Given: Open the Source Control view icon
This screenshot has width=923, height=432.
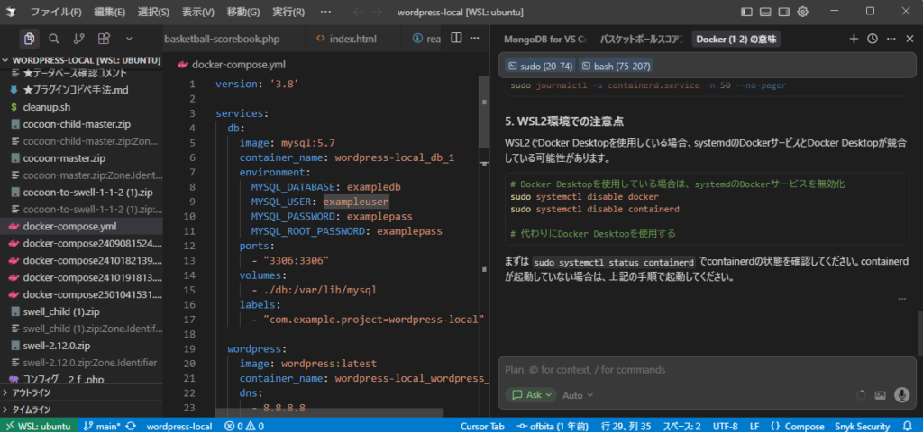Looking at the screenshot, I should pyautogui.click(x=78, y=39).
